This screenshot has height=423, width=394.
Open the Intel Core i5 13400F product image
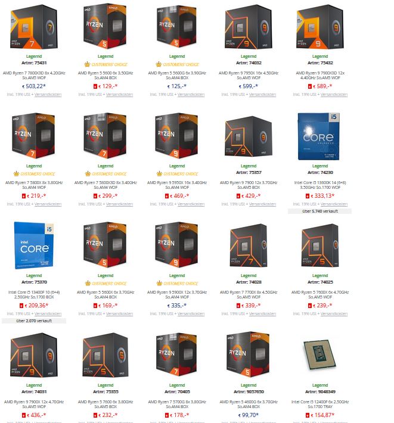pos(34,245)
